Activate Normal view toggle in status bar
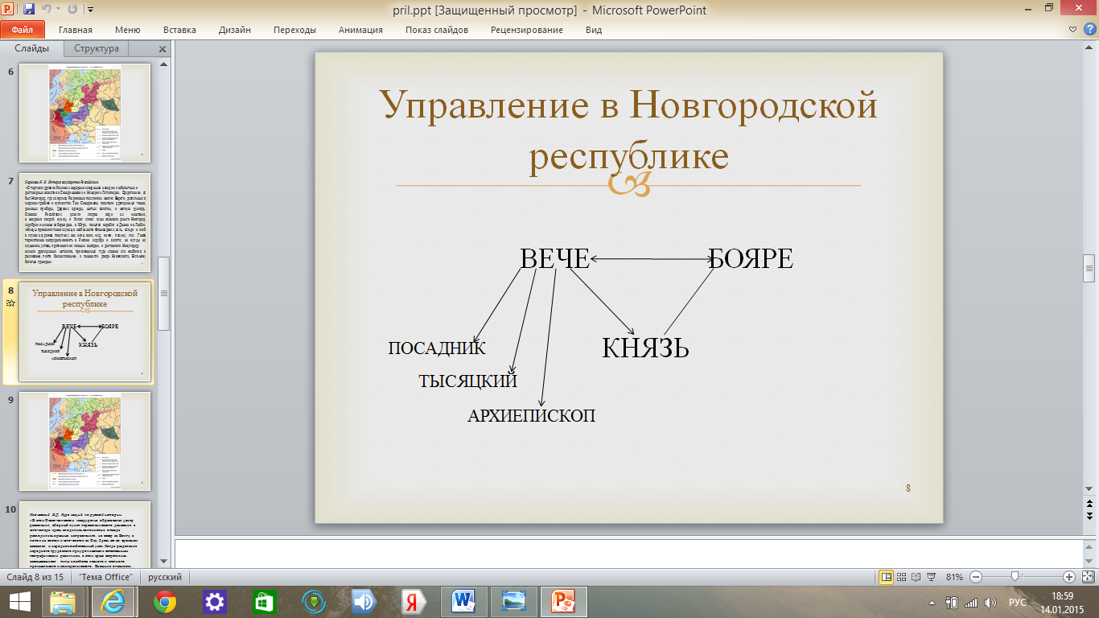1099x618 pixels. click(886, 577)
